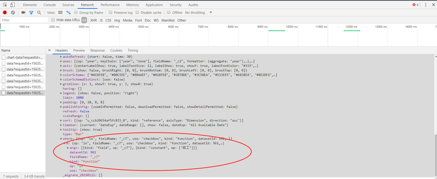Screen dimensions: 437x179
Task: Open the Audits tab
Action: 193,5
